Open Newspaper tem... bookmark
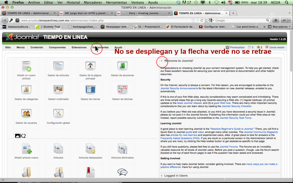293x183 pixels. coord(115,27)
